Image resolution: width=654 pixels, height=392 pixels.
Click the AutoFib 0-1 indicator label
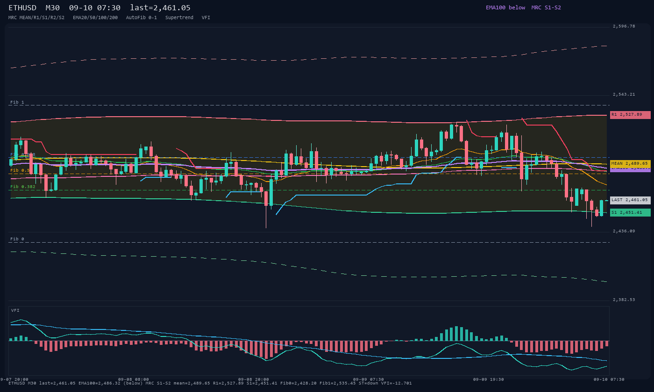142,18
